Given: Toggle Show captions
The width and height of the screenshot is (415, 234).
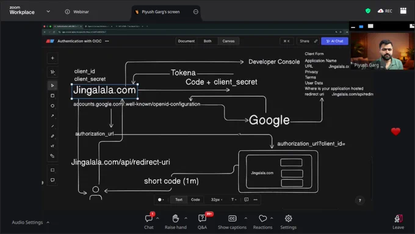Looking at the screenshot, I should point(232,222).
